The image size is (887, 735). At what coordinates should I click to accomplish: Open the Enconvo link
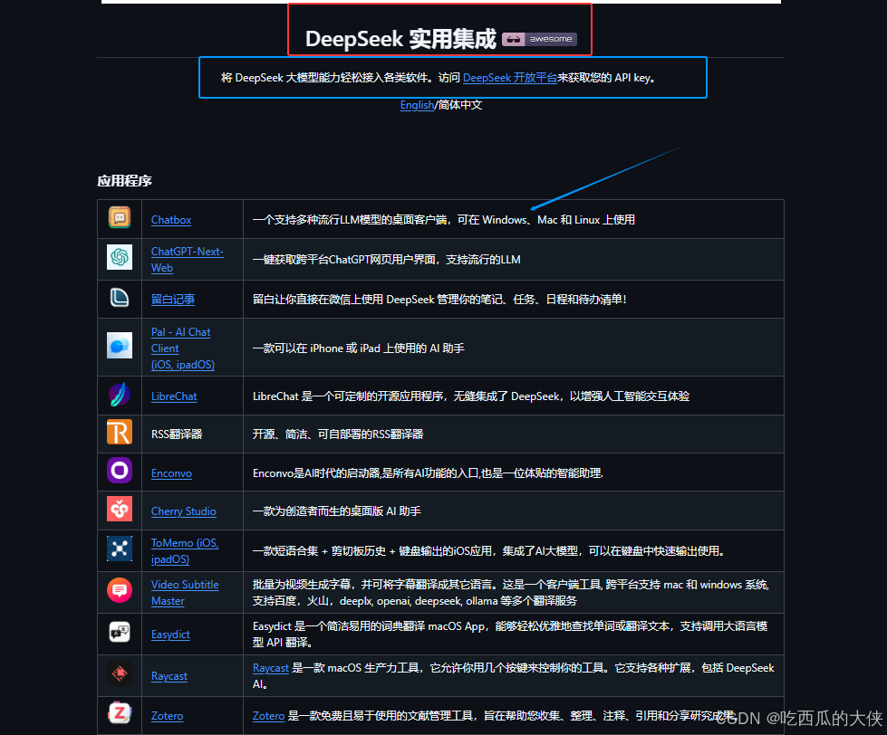(x=171, y=473)
